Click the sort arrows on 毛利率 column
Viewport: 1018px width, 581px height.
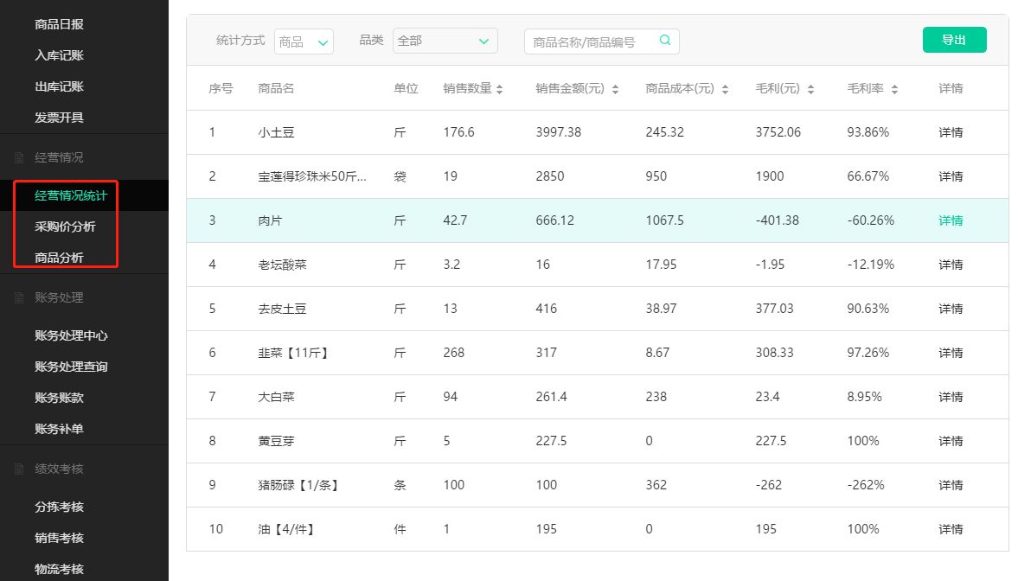894,87
